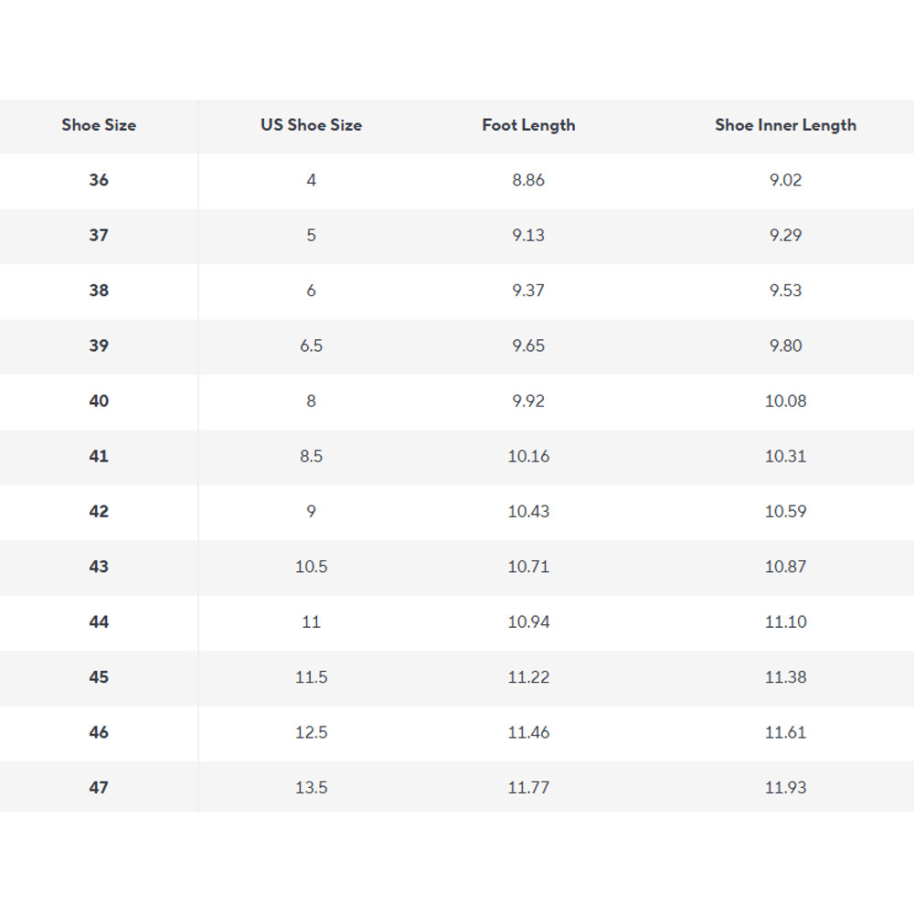Click shoe size 41 row label
This screenshot has height=914, width=914.
click(x=99, y=456)
